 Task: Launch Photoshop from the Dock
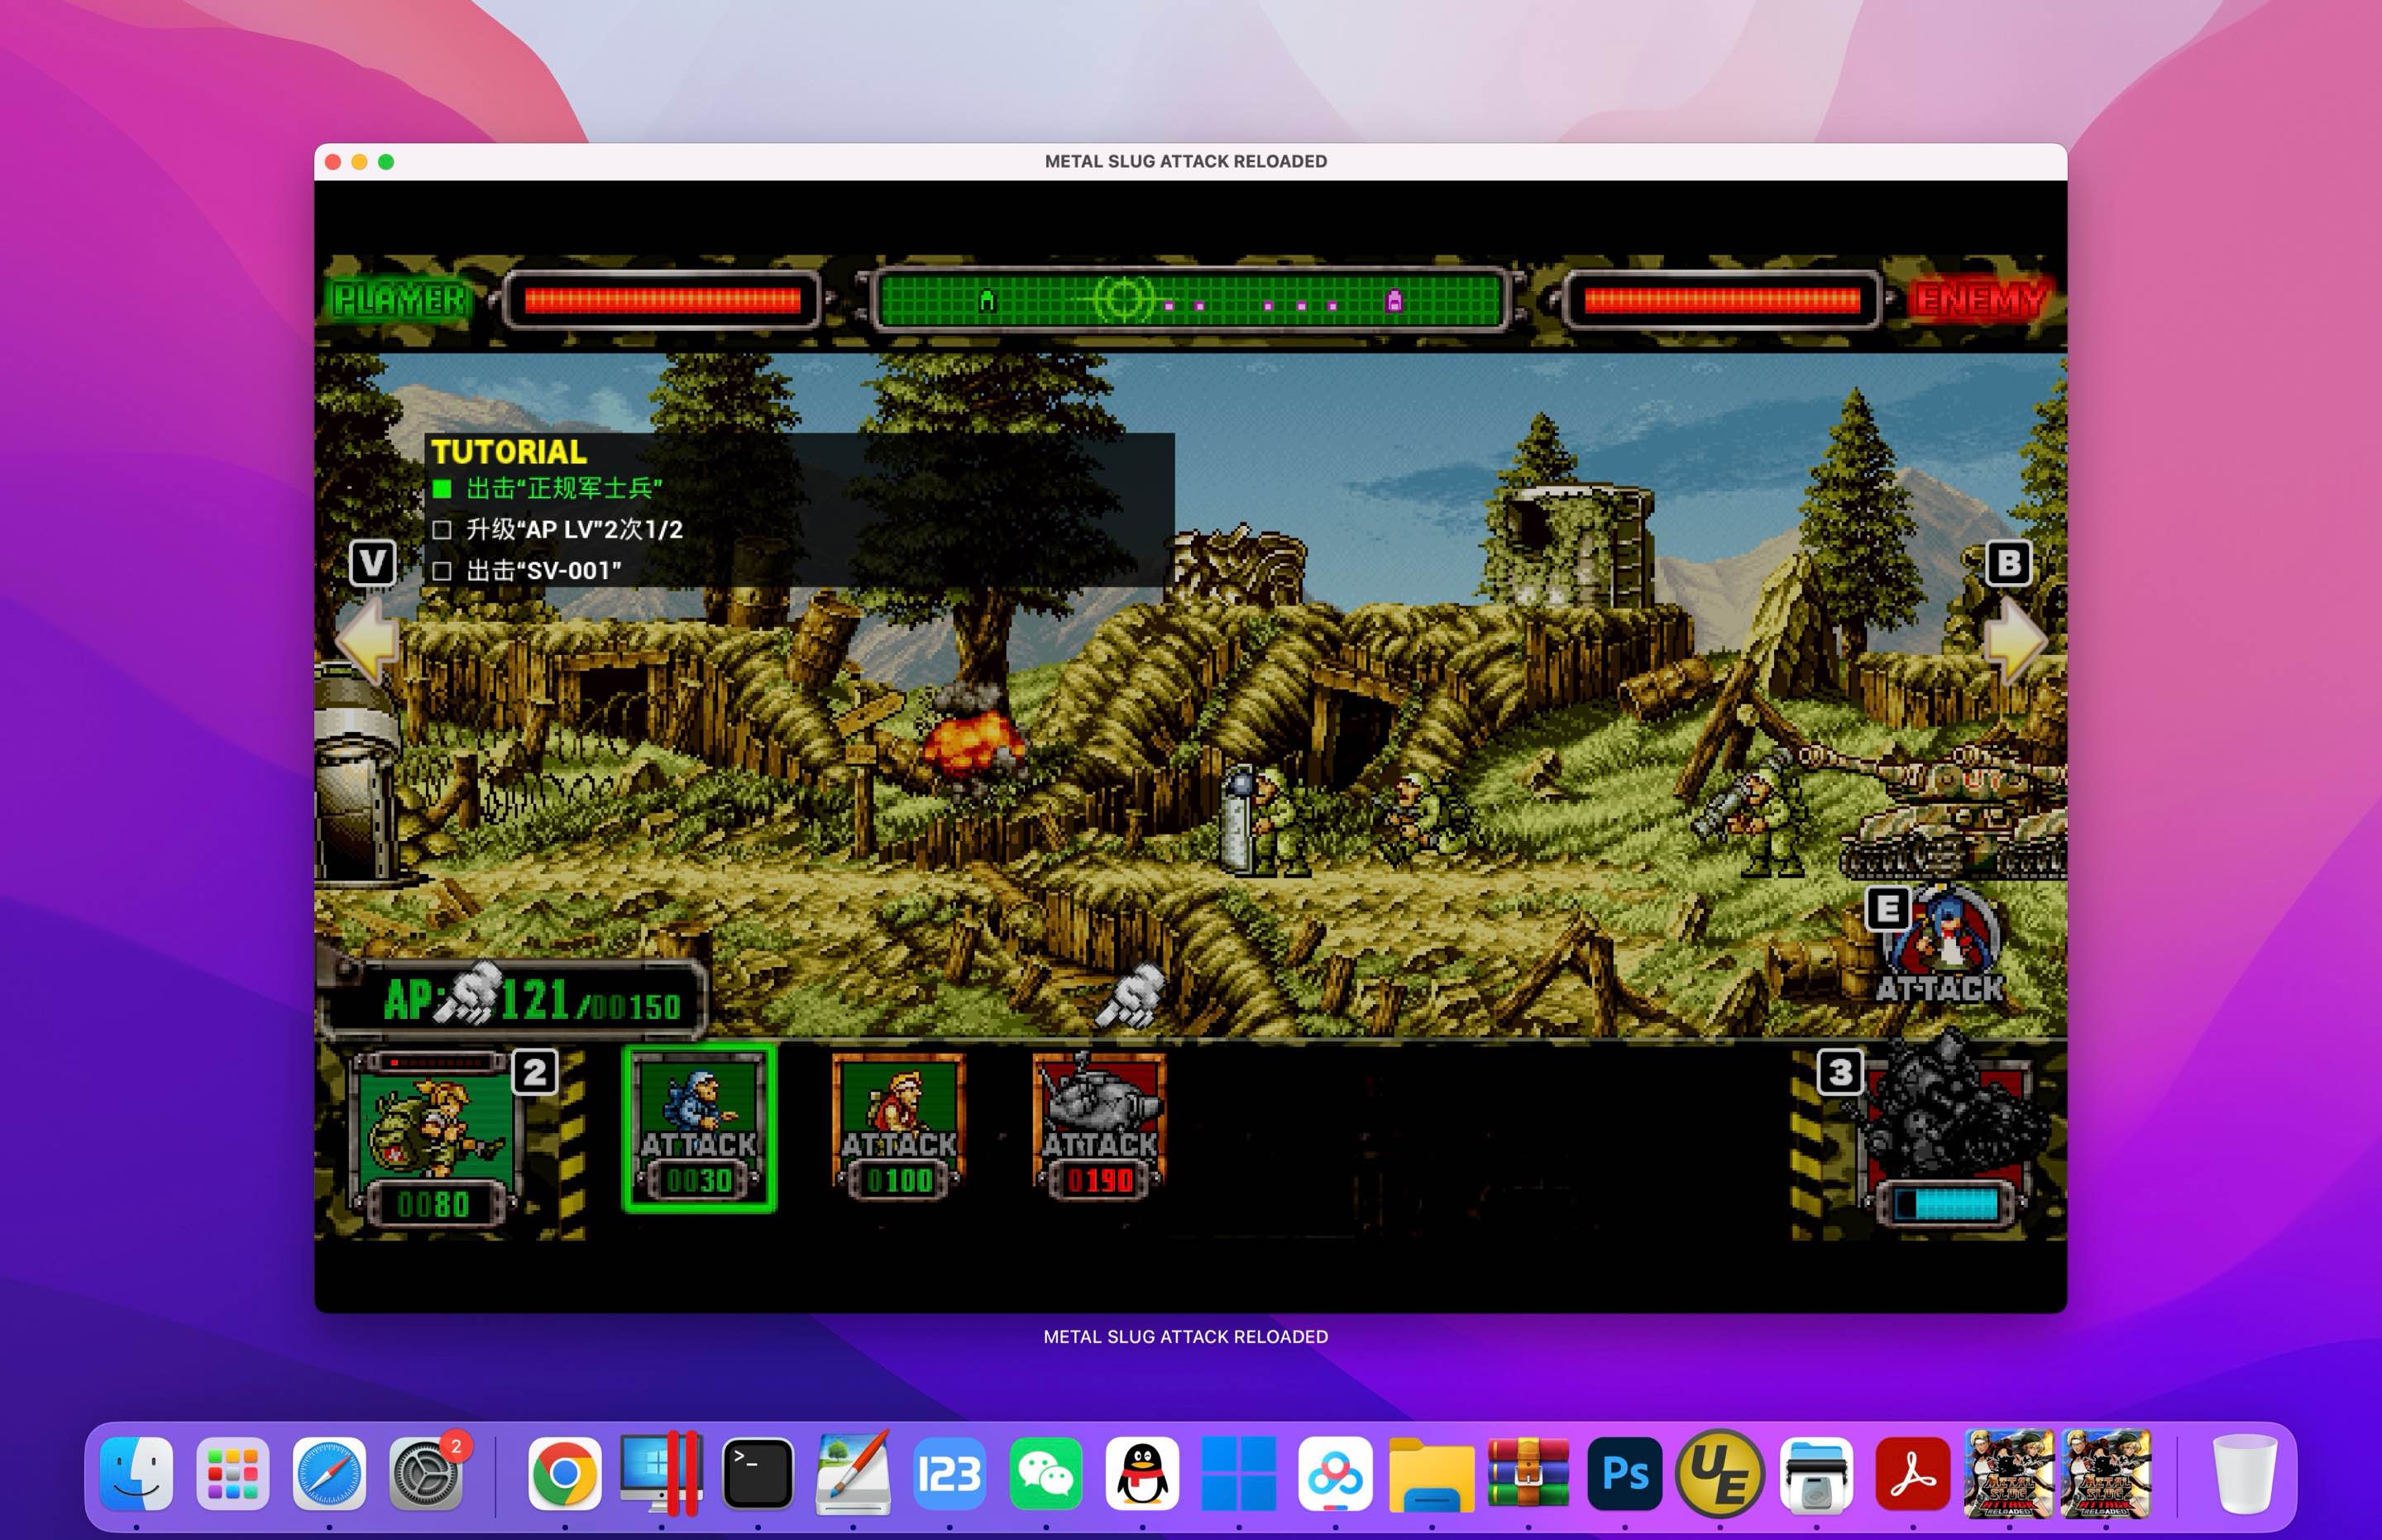tap(1624, 1473)
